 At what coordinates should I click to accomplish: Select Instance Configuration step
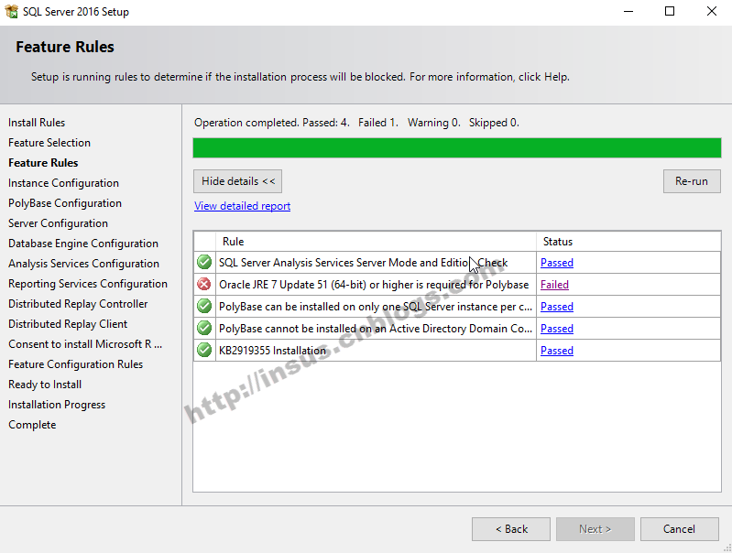[63, 182]
